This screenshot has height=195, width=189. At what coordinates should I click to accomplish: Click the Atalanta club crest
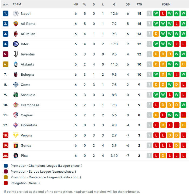pyautogui.click(x=16, y=64)
